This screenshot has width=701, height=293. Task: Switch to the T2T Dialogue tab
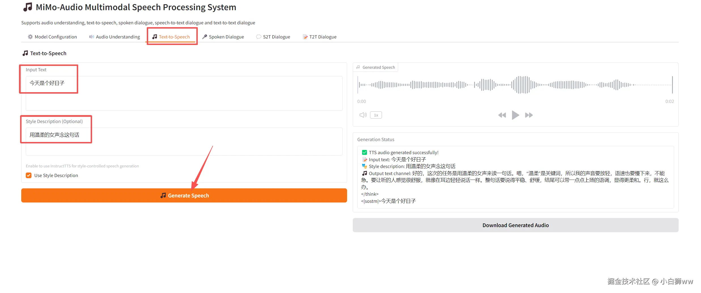pos(320,37)
